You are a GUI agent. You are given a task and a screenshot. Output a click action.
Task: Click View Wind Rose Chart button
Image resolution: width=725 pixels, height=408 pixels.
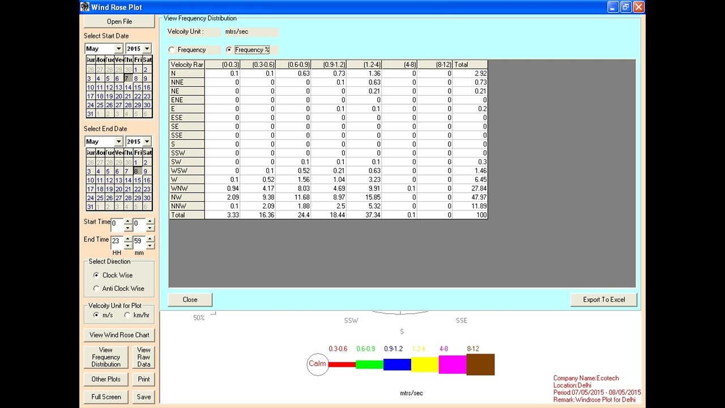[120, 335]
